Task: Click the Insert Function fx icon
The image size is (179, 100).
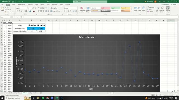Action: (x=21, y=17)
